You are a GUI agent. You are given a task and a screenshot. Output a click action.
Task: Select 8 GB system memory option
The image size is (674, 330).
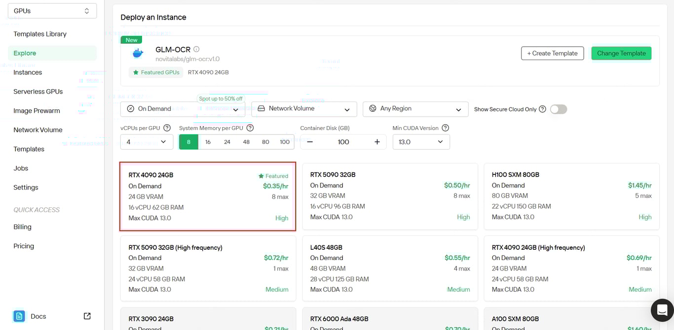(x=188, y=142)
